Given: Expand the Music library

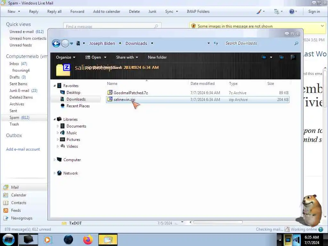Looking at the screenshot, I should tap(58, 133).
